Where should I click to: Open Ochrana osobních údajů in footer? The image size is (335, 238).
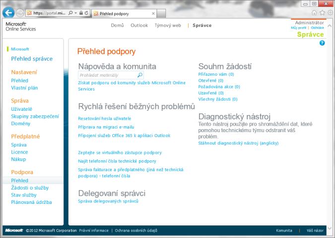136,231
